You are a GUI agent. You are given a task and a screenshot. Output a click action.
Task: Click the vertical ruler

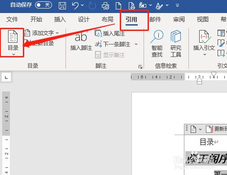[x=6, y=133]
